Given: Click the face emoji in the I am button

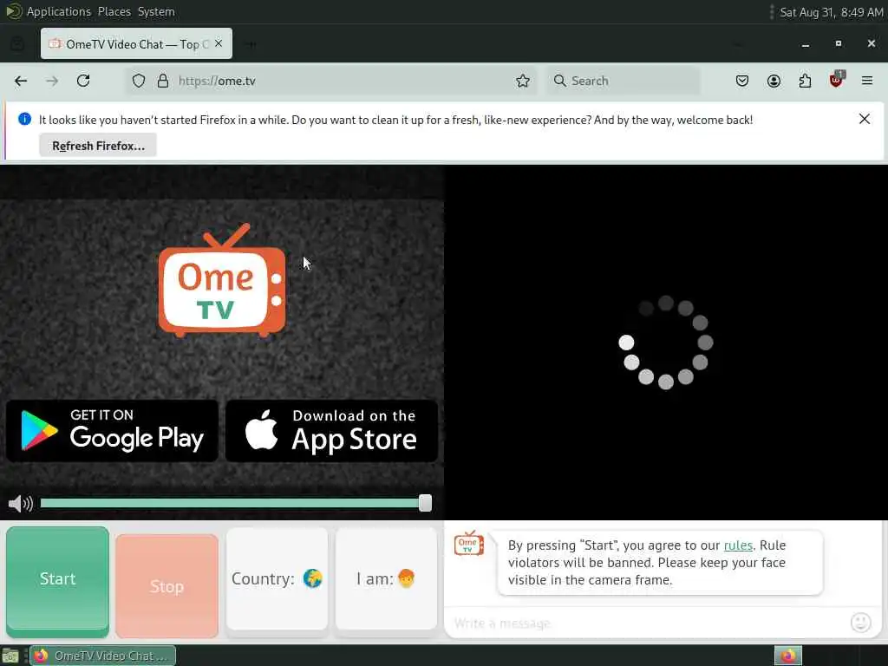Looking at the screenshot, I should 406,578.
